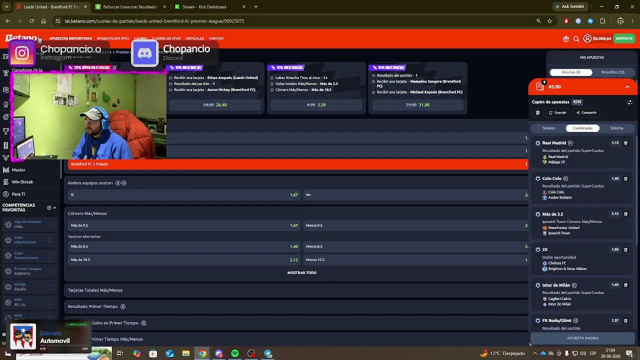Switch to the BeSoccer Livescore browser tab

pos(130,7)
